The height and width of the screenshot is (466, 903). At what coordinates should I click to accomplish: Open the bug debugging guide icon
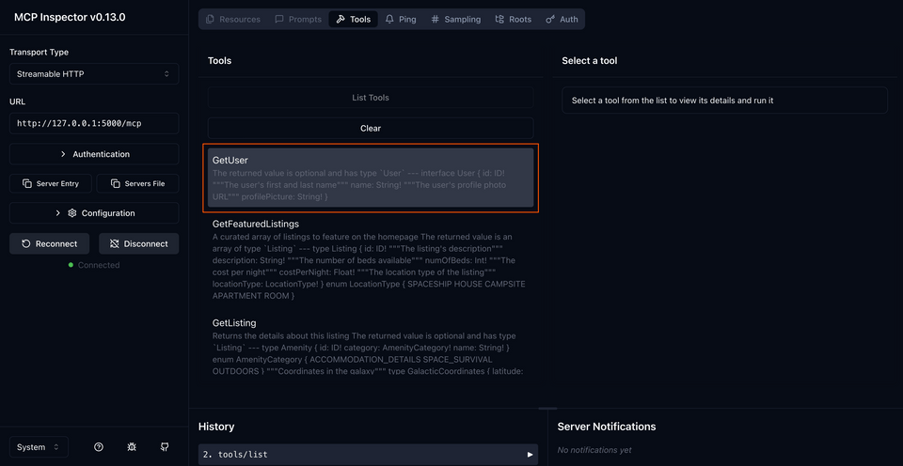point(132,447)
